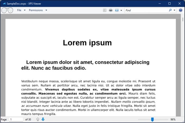Click the forward navigation round button
Image resolution: width=185 pixels, height=123 pixels.
11,10
